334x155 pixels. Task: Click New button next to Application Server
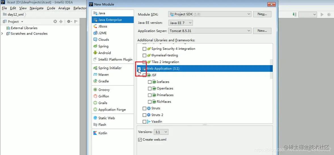point(262,31)
